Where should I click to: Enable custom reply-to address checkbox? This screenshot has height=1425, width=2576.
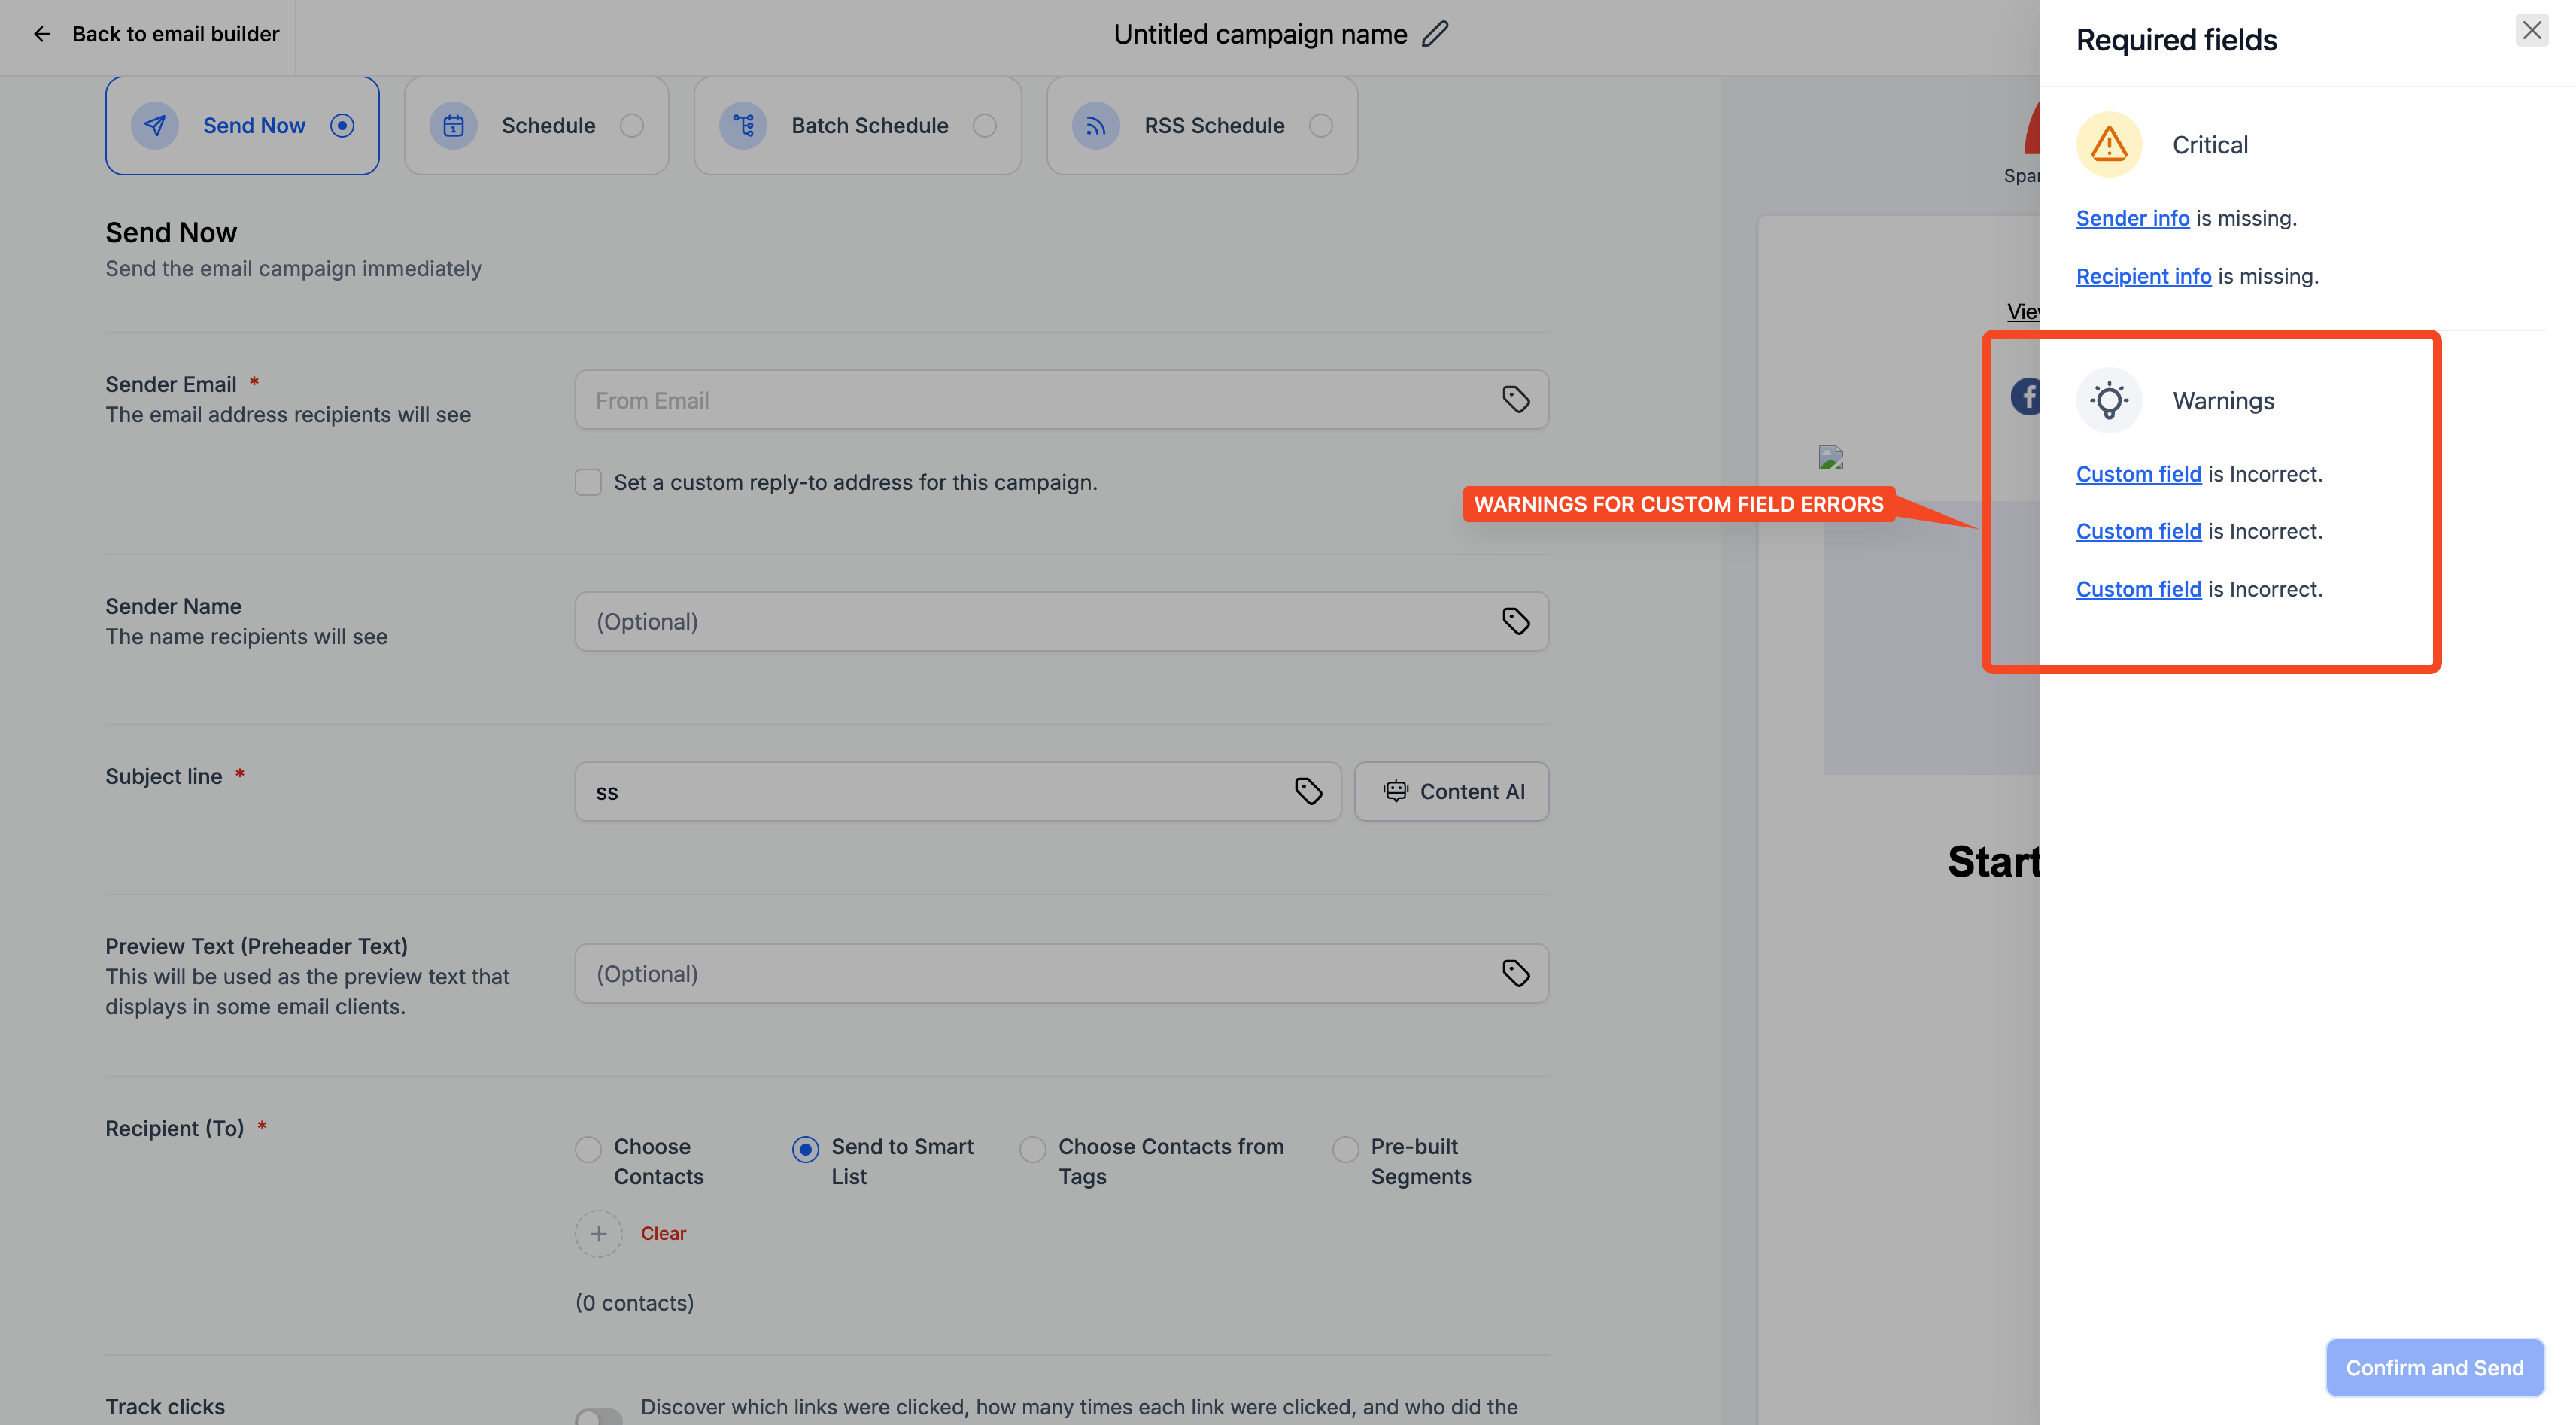point(588,482)
